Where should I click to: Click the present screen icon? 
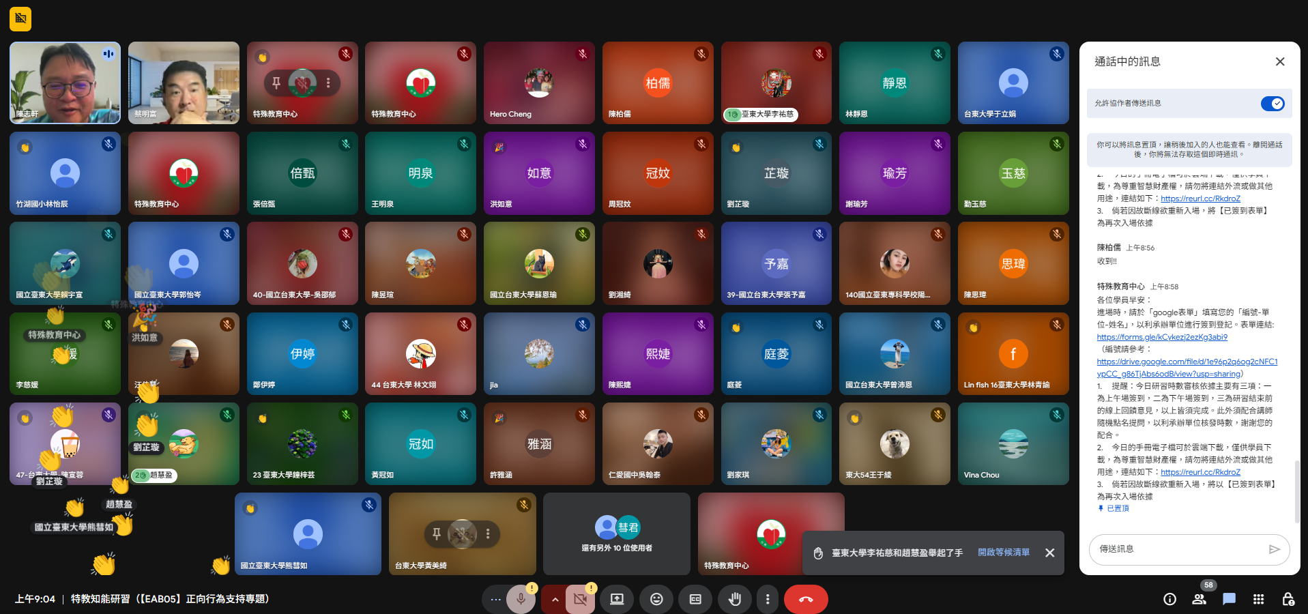click(x=617, y=599)
